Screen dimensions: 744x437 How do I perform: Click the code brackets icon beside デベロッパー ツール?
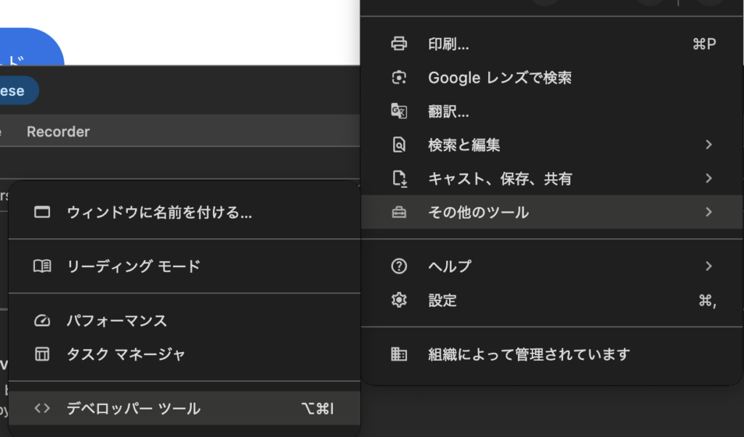(x=42, y=408)
